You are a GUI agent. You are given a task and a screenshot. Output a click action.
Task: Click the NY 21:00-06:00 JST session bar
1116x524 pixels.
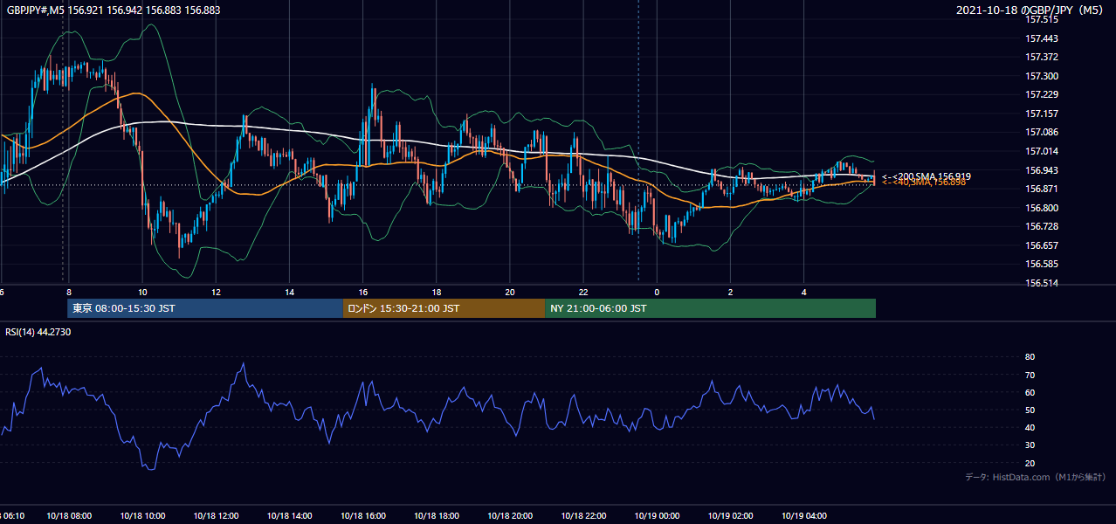click(710, 308)
